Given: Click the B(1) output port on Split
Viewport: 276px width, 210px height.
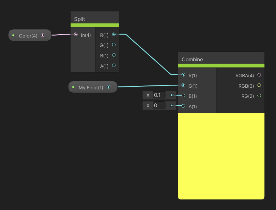Looking at the screenshot, I should pyautogui.click(x=114, y=55).
